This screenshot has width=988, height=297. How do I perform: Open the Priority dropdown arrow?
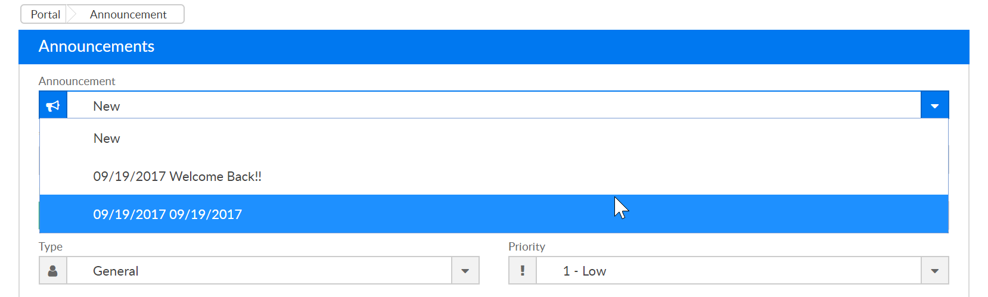pyautogui.click(x=934, y=271)
